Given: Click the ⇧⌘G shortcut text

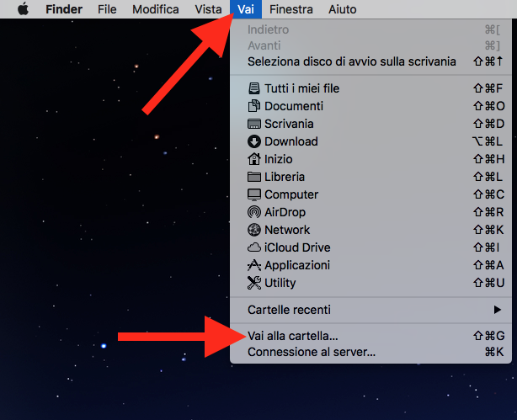Looking at the screenshot, I should [488, 336].
